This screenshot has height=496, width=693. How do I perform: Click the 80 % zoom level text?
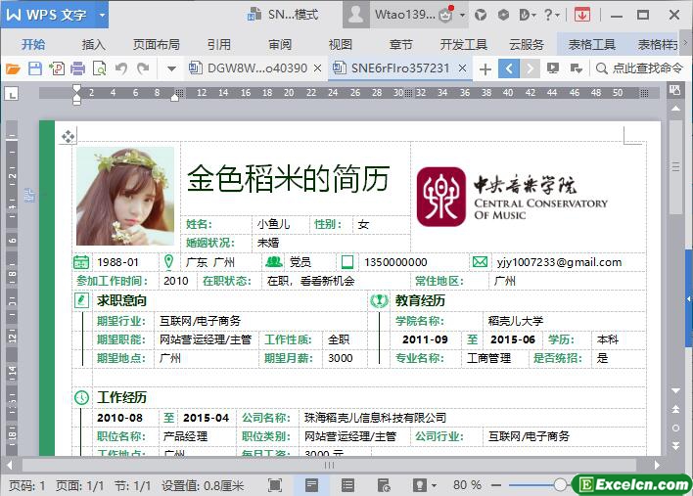pyautogui.click(x=467, y=484)
